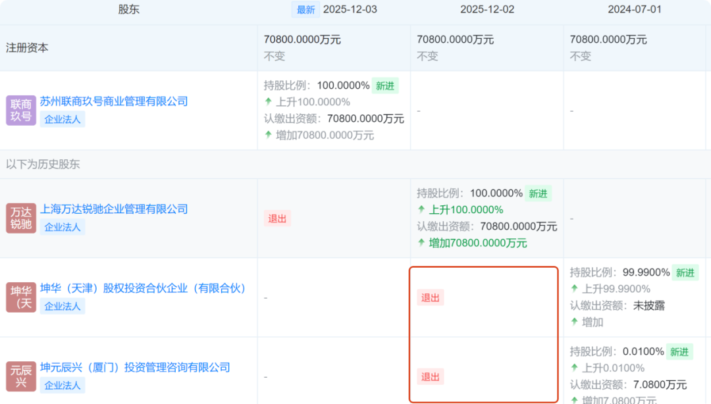Viewport: 711px width, 404px height.
Task: Click the 最新 badge beside 2025-12-03
Action: (x=305, y=10)
